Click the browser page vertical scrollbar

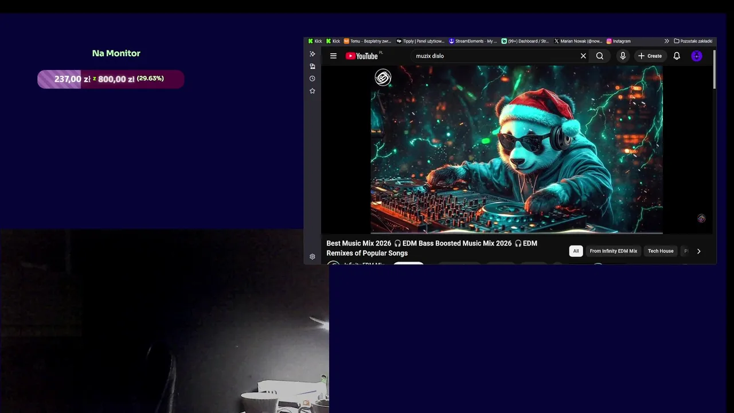coord(714,69)
